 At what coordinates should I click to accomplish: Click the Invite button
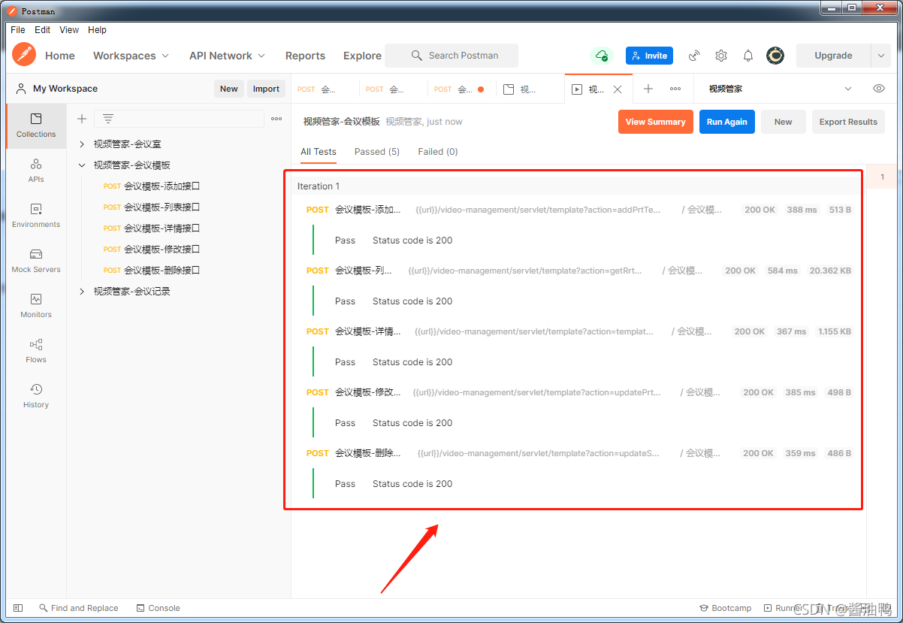click(x=650, y=56)
